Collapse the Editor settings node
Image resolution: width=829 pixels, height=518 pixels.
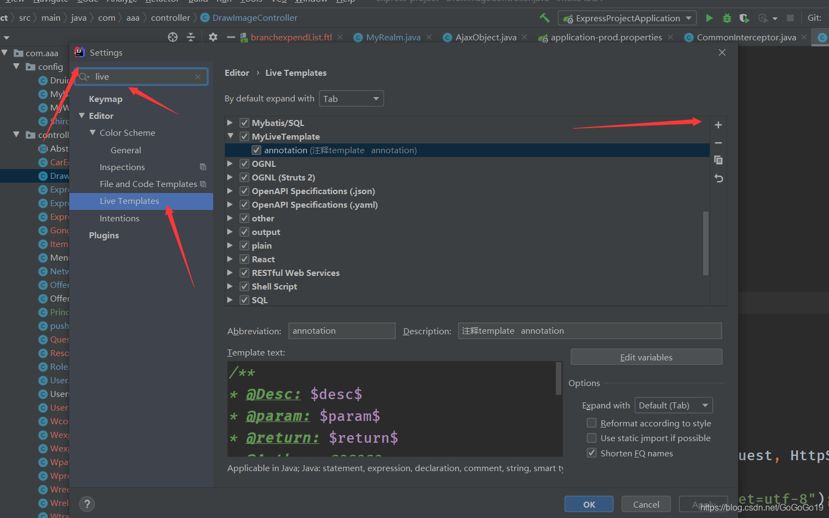click(82, 116)
